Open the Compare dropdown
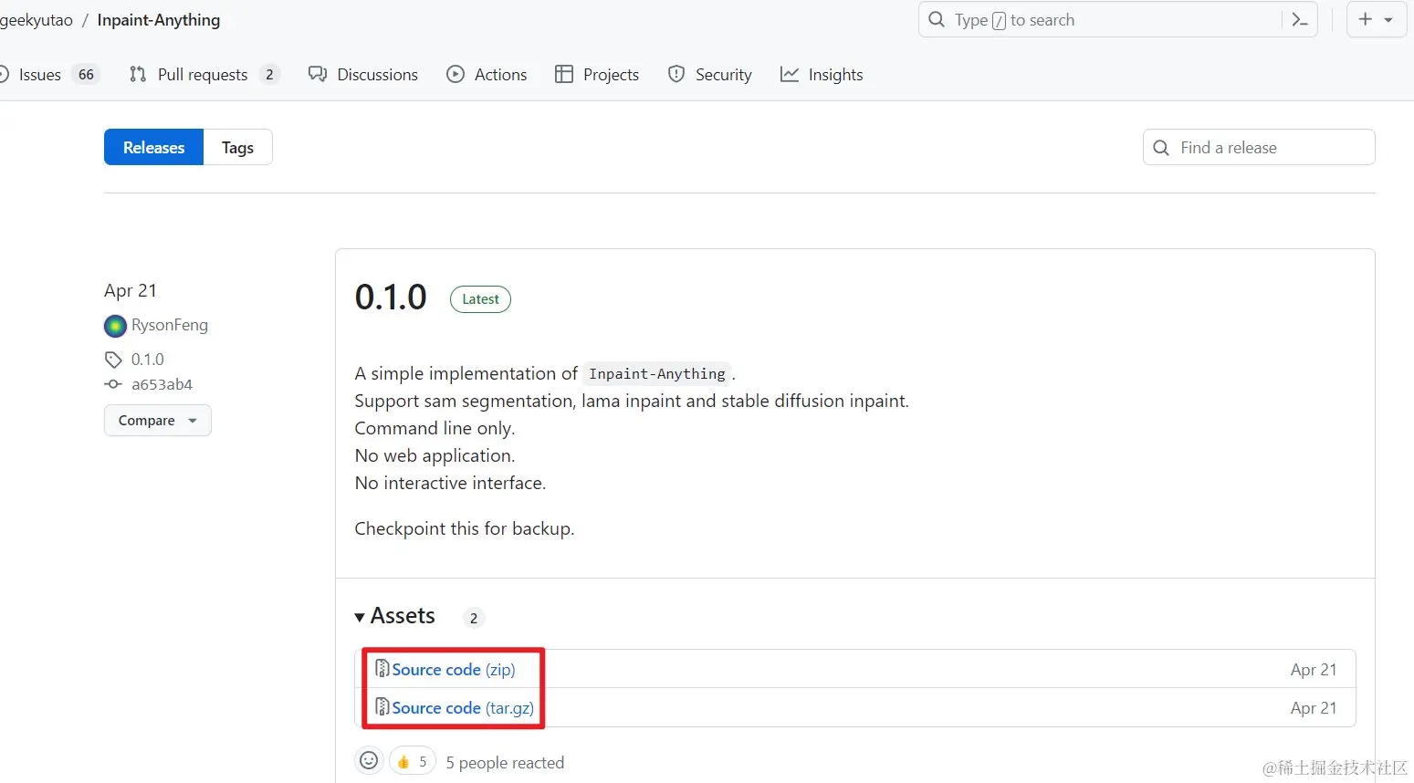This screenshot has width=1414, height=783. coord(157,420)
